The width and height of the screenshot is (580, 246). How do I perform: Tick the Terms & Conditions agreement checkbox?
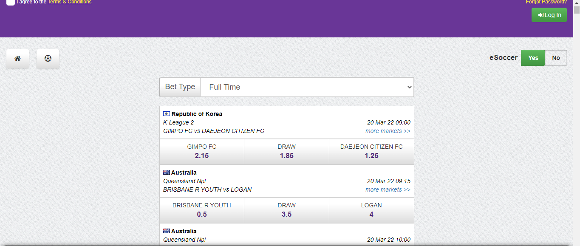[10, 2]
